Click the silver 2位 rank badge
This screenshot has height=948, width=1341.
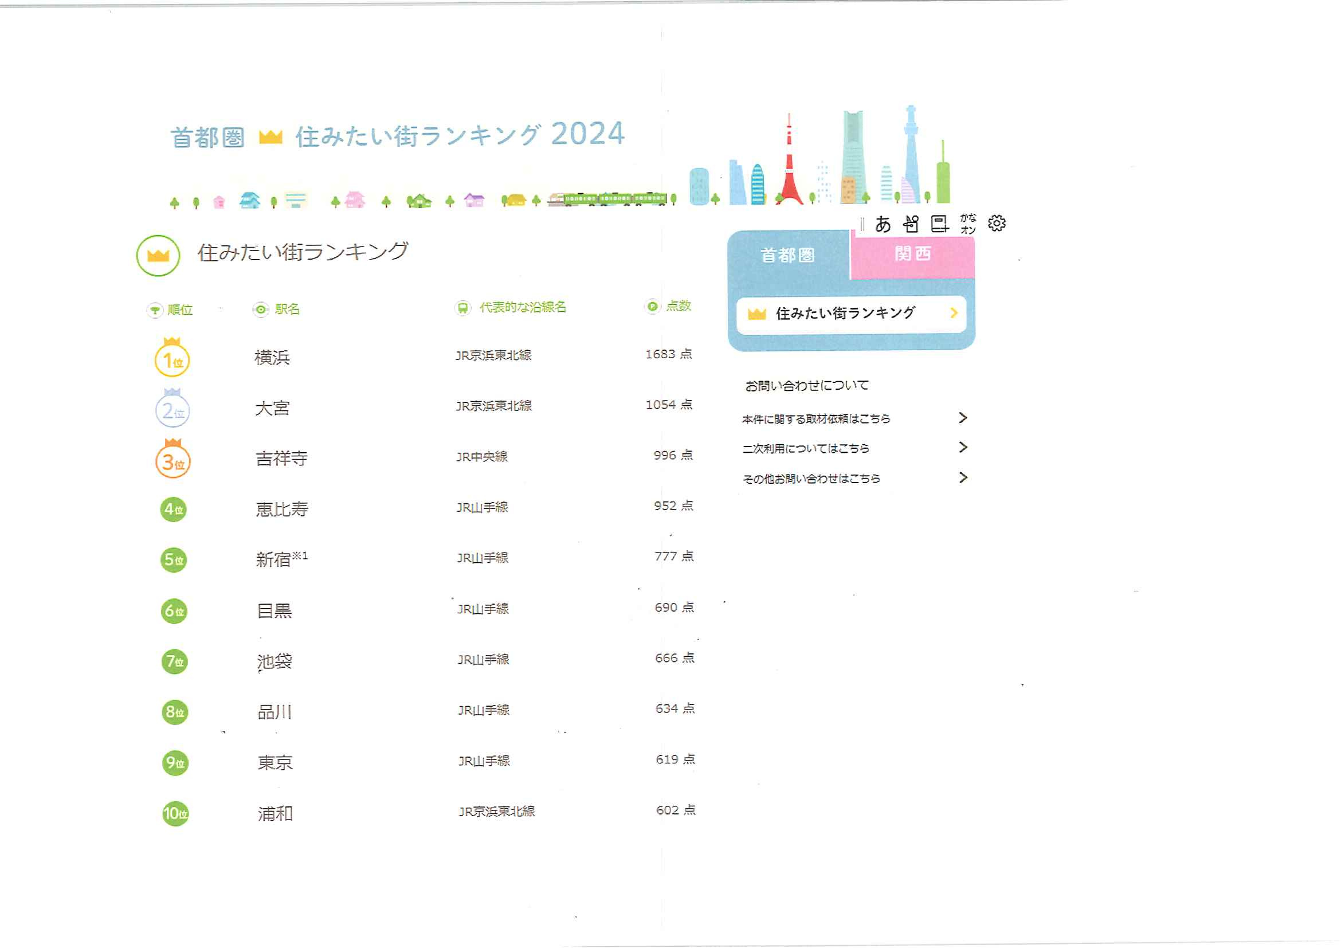pos(172,408)
